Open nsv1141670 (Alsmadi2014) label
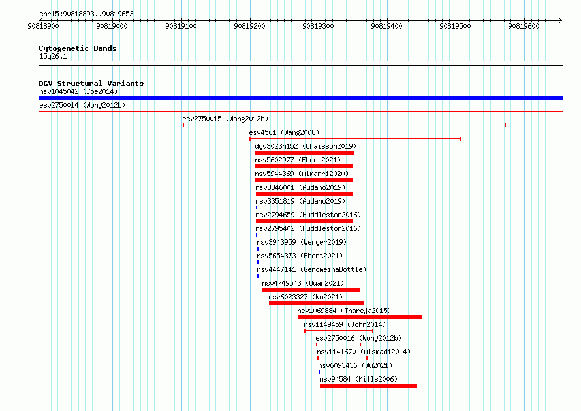The height and width of the screenshot is (411, 581). (x=364, y=352)
